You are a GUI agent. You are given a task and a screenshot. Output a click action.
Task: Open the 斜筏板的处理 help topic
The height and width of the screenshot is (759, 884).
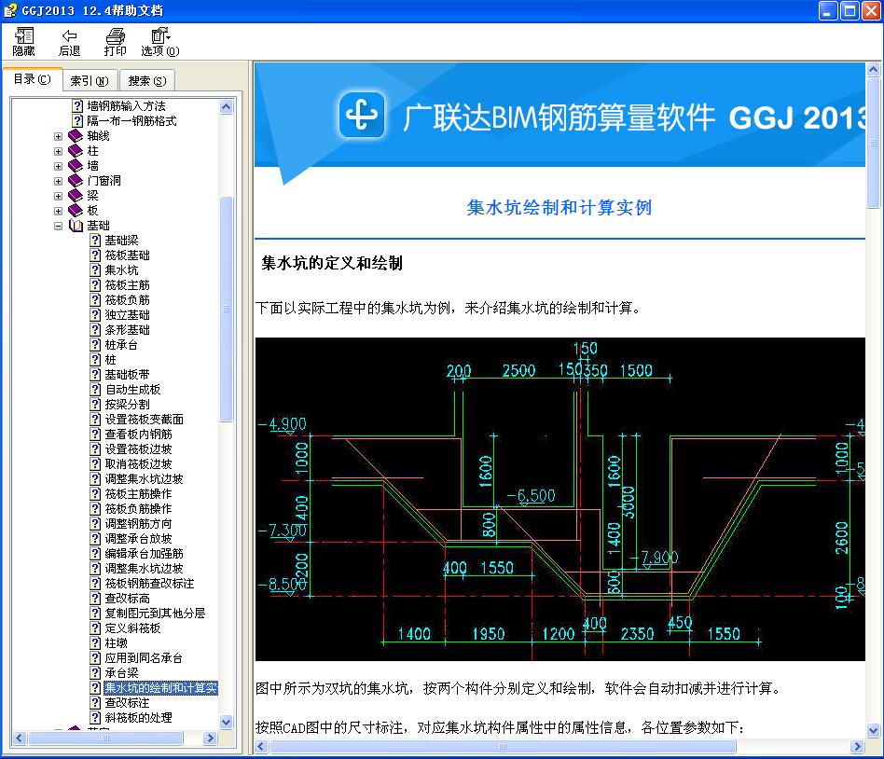click(139, 718)
